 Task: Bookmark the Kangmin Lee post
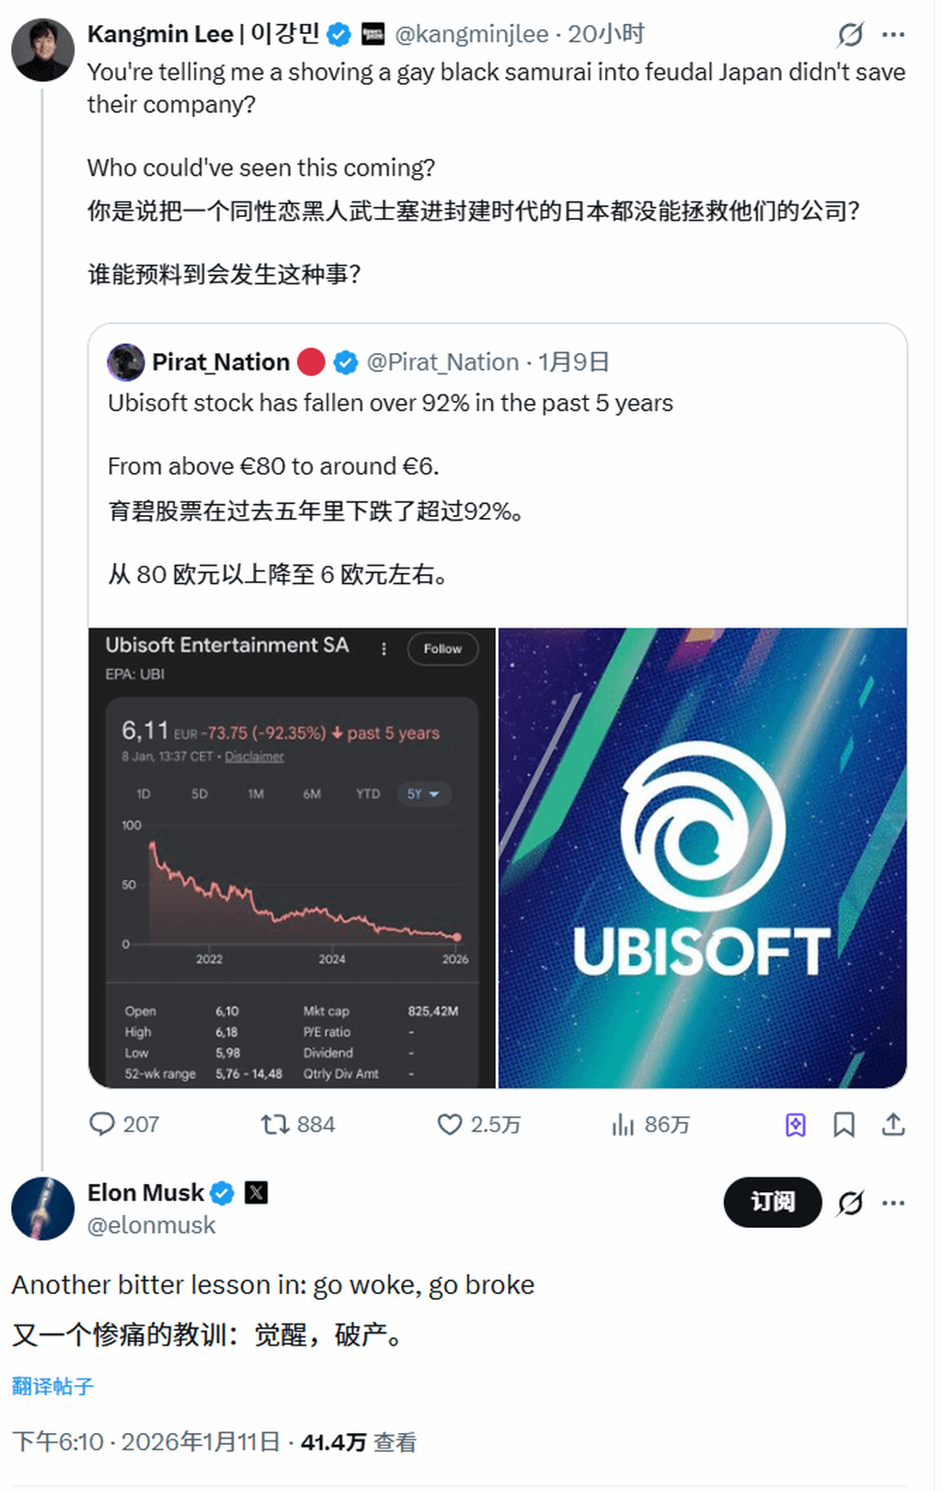pyautogui.click(x=844, y=1124)
